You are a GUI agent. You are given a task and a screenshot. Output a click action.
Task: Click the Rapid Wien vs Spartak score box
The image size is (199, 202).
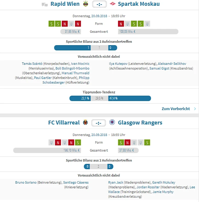(x=99, y=4)
